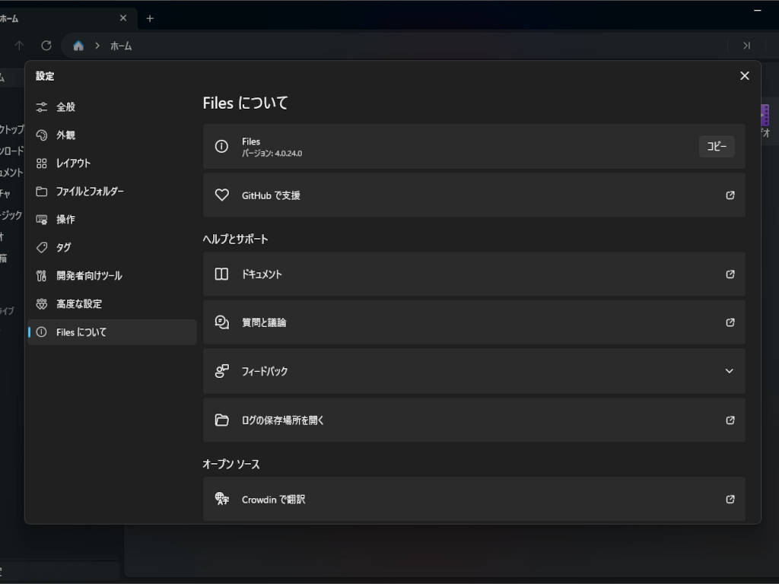This screenshot has height=584, width=779.
Task: Open GitHub で支援 sponsor link
Action: 473,195
